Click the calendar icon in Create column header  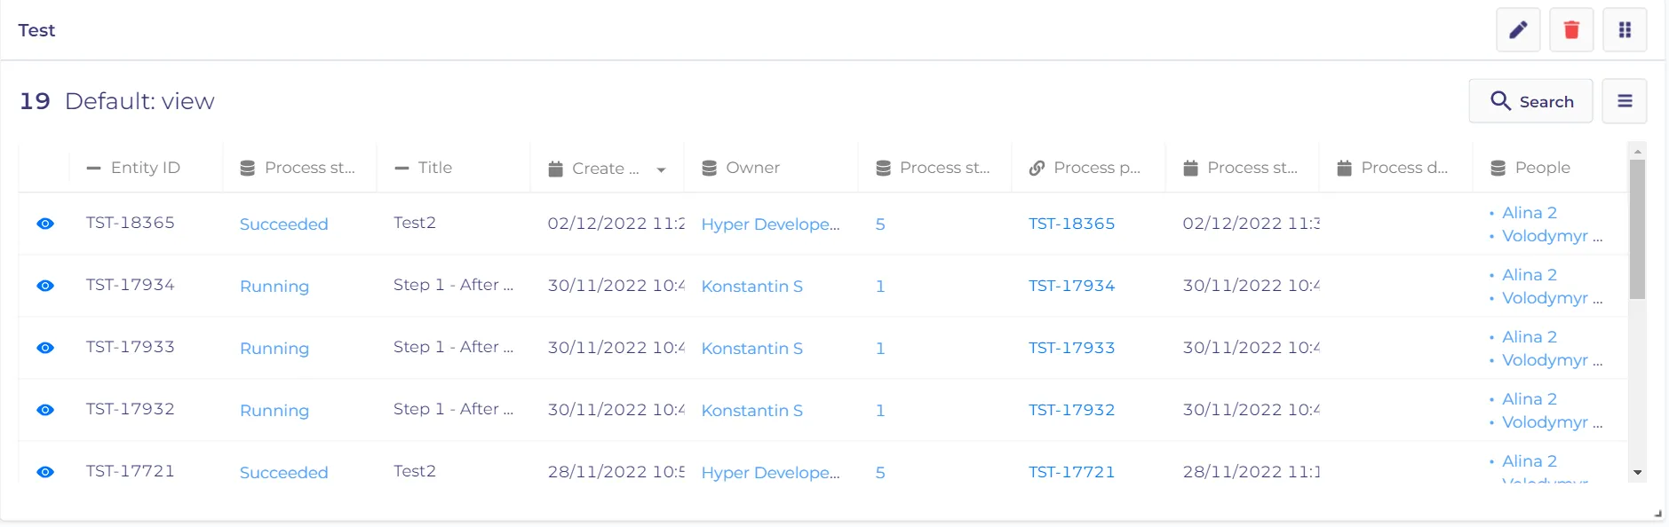point(556,169)
